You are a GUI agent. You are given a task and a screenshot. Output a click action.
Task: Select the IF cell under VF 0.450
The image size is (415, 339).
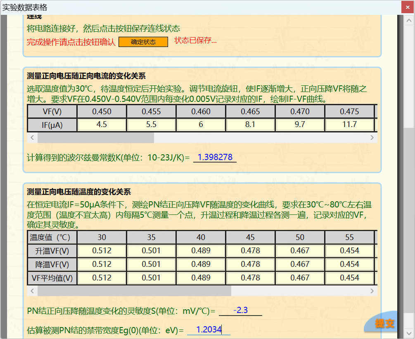(102, 125)
